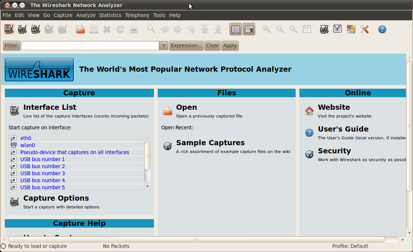This screenshot has width=413, height=252.
Task: Click the open capture file toolbar icon
Action: coord(80,29)
